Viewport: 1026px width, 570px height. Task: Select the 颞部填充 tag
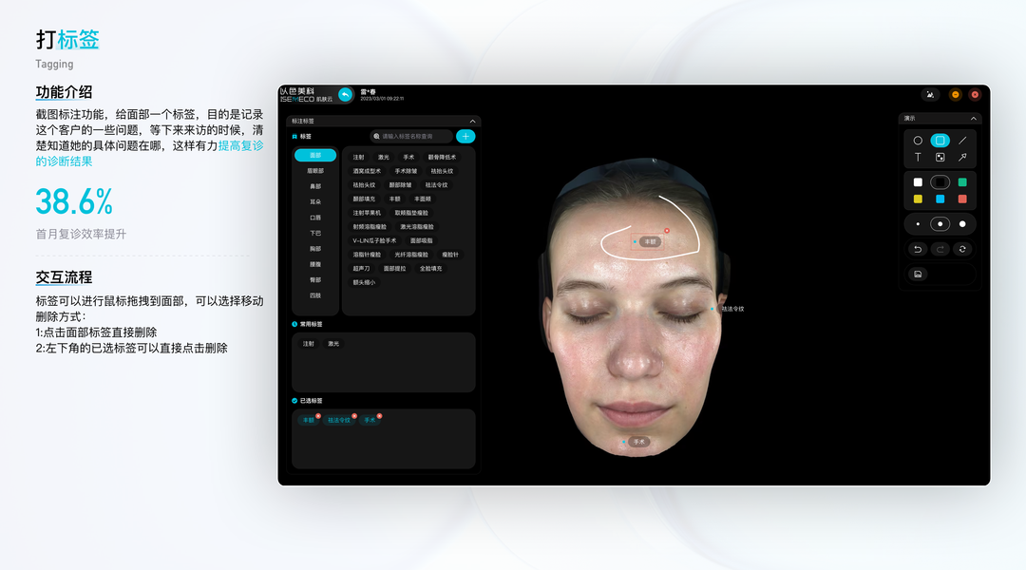[x=365, y=199]
